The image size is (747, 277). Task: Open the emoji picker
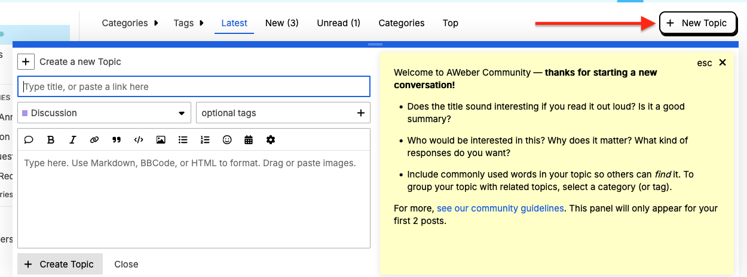coord(227,140)
